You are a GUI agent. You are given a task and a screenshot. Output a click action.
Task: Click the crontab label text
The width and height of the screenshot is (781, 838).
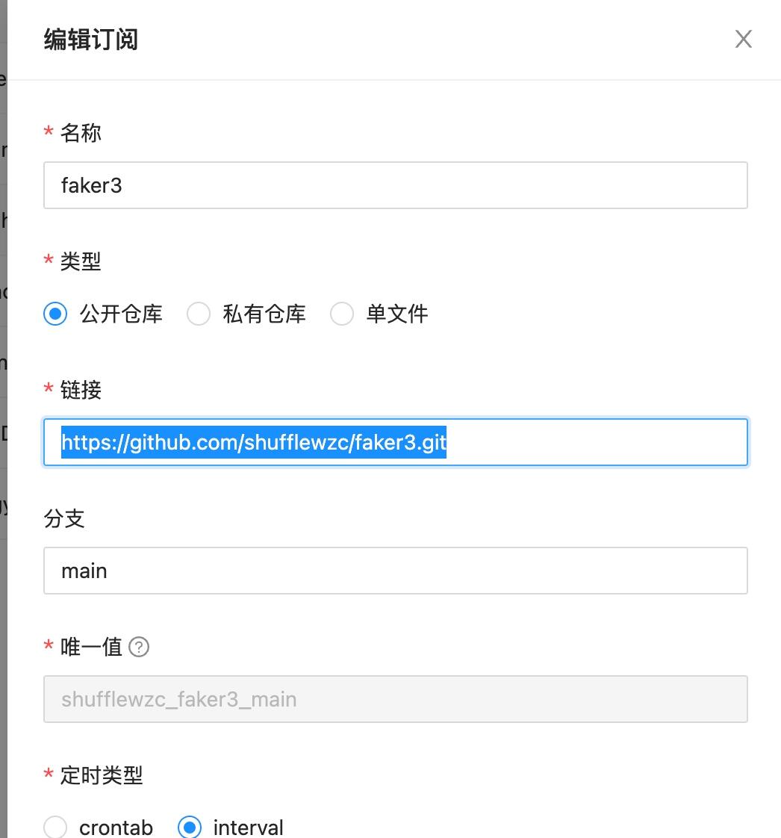(116, 827)
